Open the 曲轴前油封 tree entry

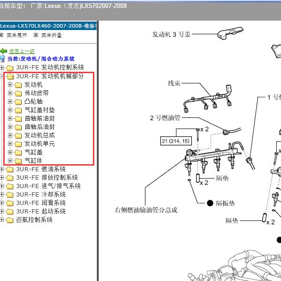[x=39, y=118]
